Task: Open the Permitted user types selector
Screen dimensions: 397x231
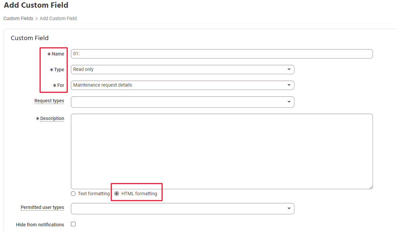Action: tap(182, 208)
